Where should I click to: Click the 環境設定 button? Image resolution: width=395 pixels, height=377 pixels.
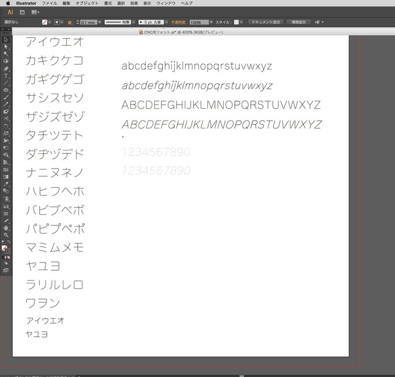(299, 22)
